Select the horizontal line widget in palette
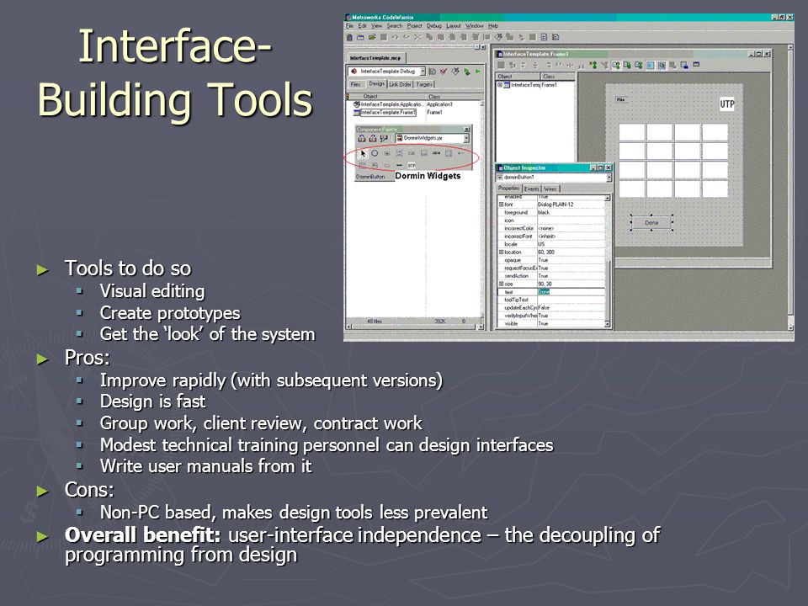This screenshot has height=606, width=808. pos(399,166)
